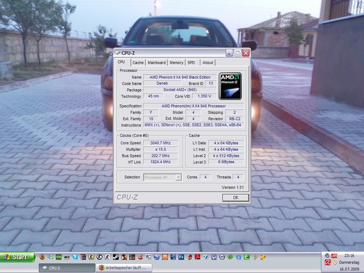Open the blue Fs quick launch icon

tap(181, 257)
